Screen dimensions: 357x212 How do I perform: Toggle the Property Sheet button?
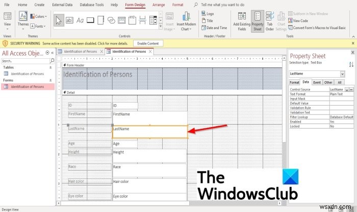[258, 21]
